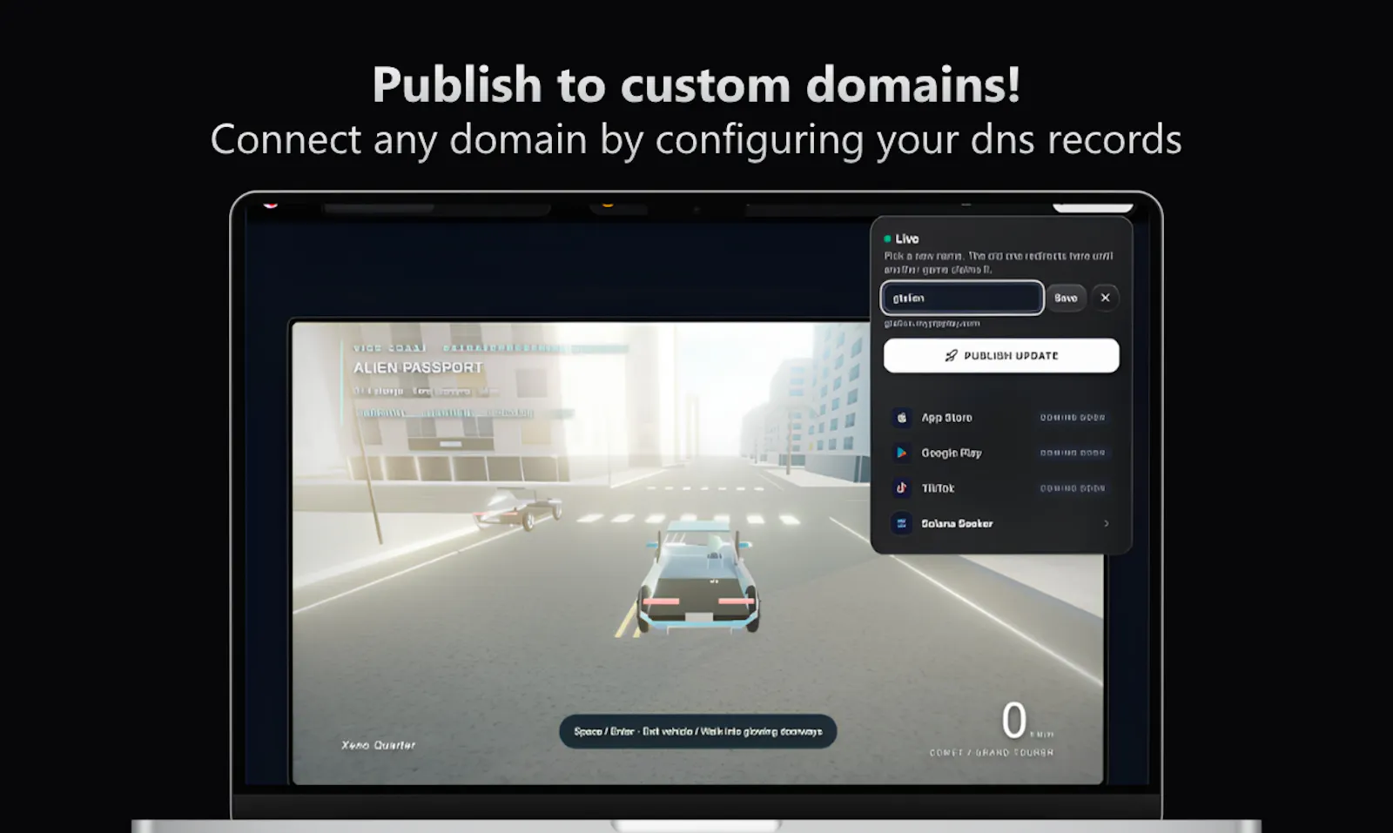Image resolution: width=1393 pixels, height=833 pixels.
Task: Click the Solana Seeker label text
Action: [x=957, y=523]
